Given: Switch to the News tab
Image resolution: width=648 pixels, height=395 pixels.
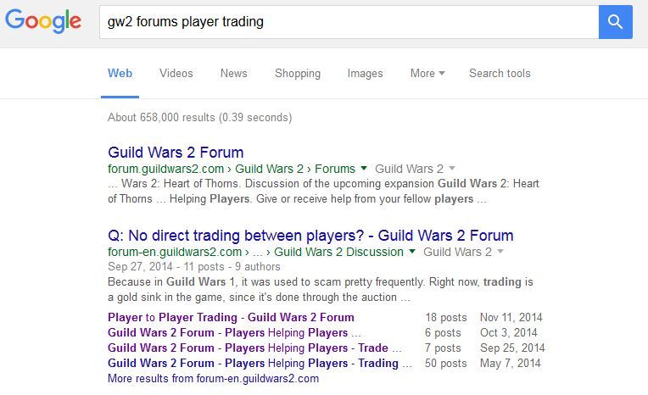Looking at the screenshot, I should 233,74.
